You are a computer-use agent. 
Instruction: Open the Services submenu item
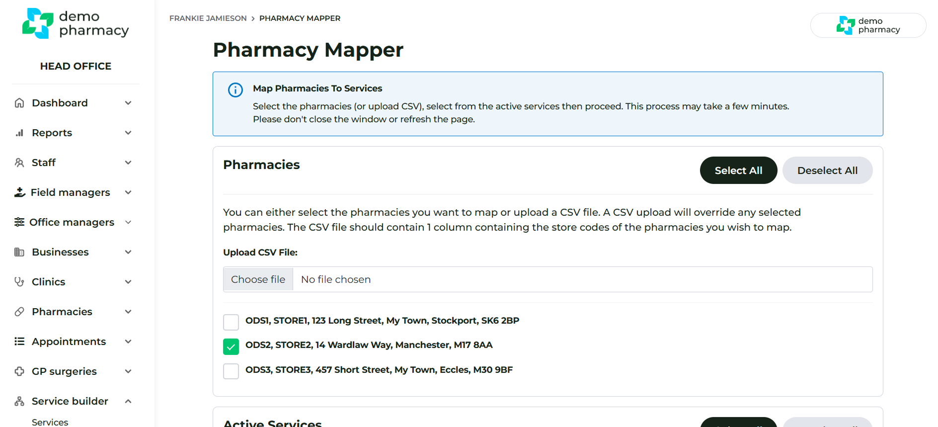(x=50, y=422)
